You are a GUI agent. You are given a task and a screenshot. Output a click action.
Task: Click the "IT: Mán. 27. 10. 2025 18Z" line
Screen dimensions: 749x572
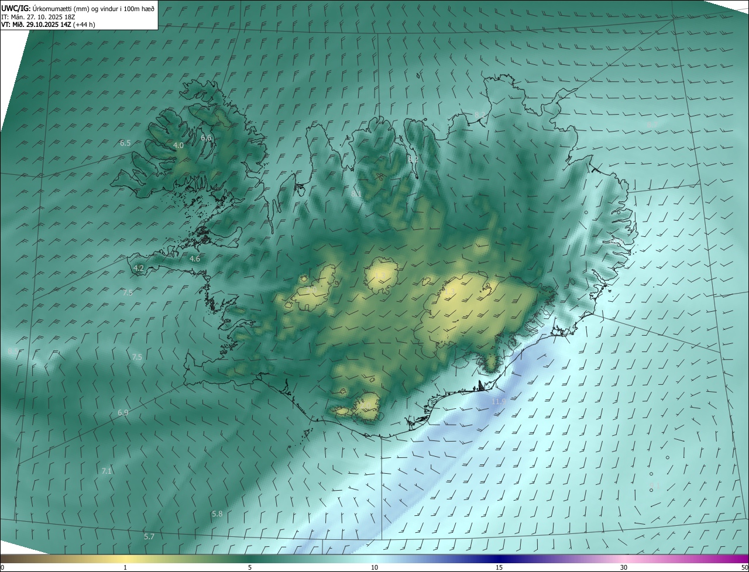coord(37,16)
